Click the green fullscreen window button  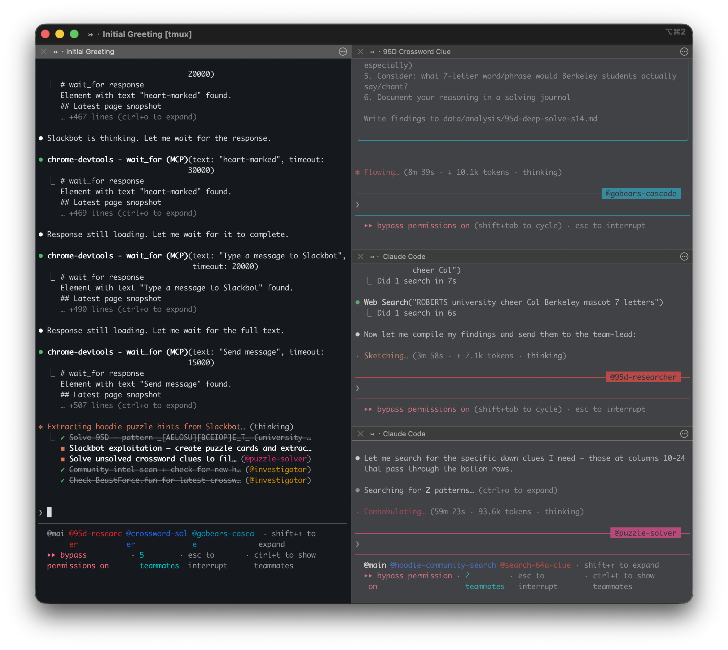click(74, 34)
